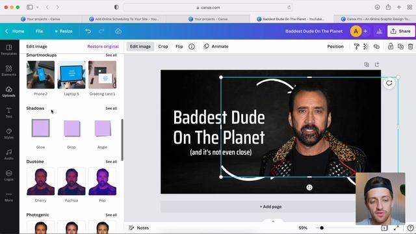Select the Laptop 5 mockup
The width and height of the screenshot is (416, 234).
71,75
